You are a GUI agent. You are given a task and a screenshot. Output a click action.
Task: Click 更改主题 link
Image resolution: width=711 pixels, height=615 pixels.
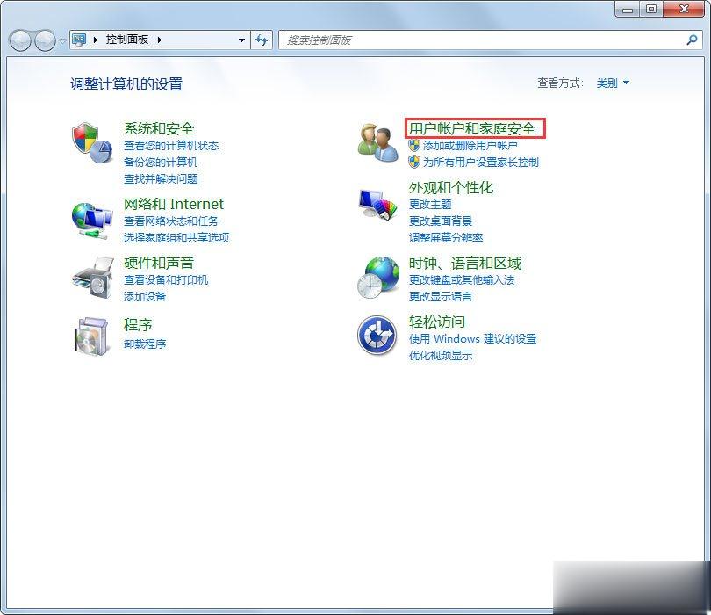point(430,204)
